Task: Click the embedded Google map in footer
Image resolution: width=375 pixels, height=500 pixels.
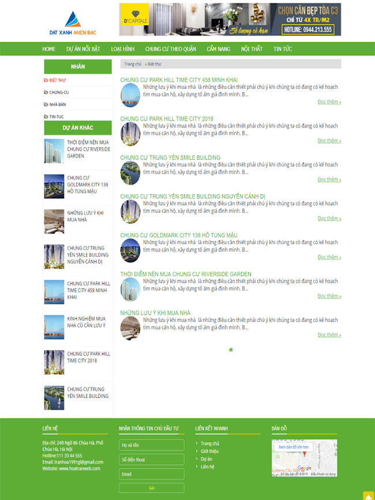Action: tap(304, 458)
